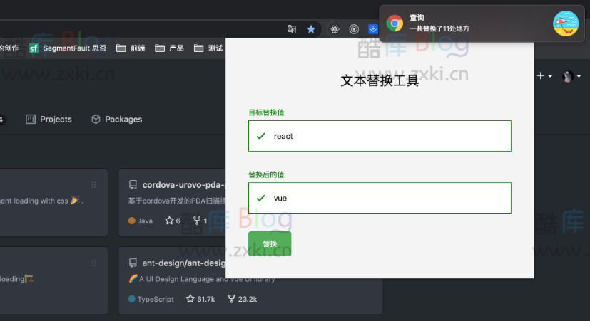
Task: Click the TypeScript language label
Action: point(151,299)
